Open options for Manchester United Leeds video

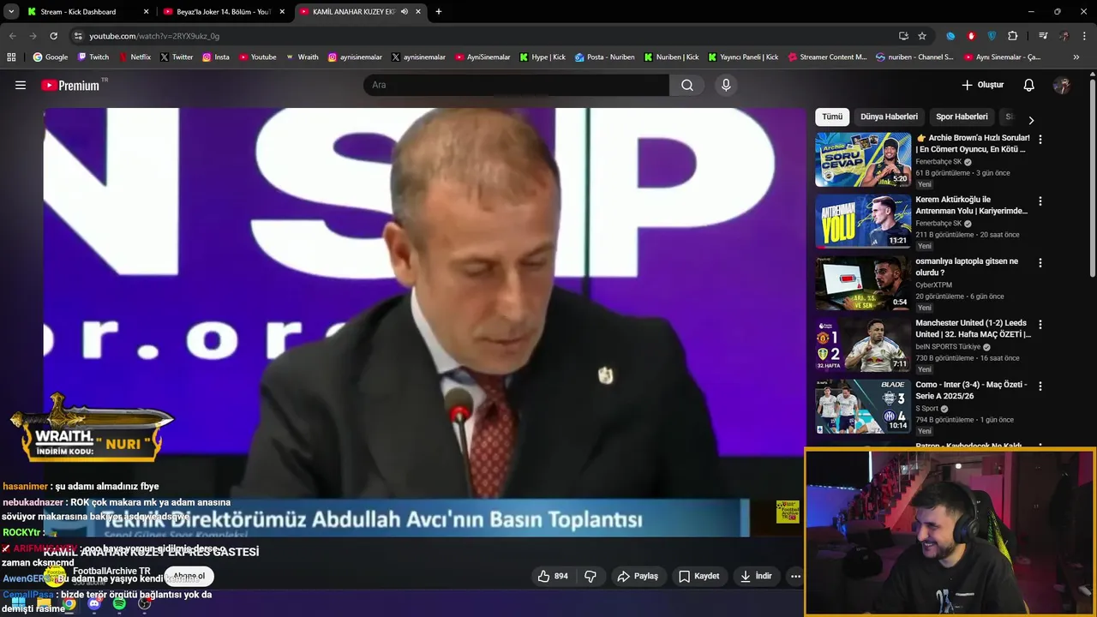(1040, 325)
